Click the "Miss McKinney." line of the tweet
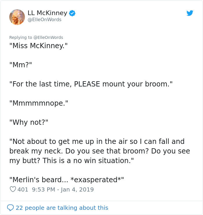This screenshot has height=215, width=203. (38, 46)
